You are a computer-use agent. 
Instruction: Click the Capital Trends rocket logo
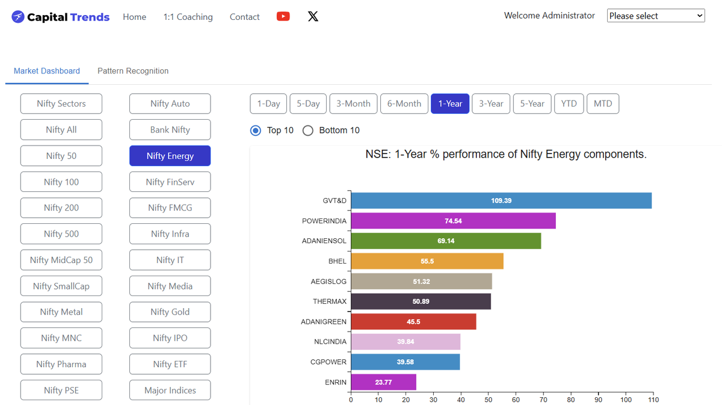pos(18,17)
